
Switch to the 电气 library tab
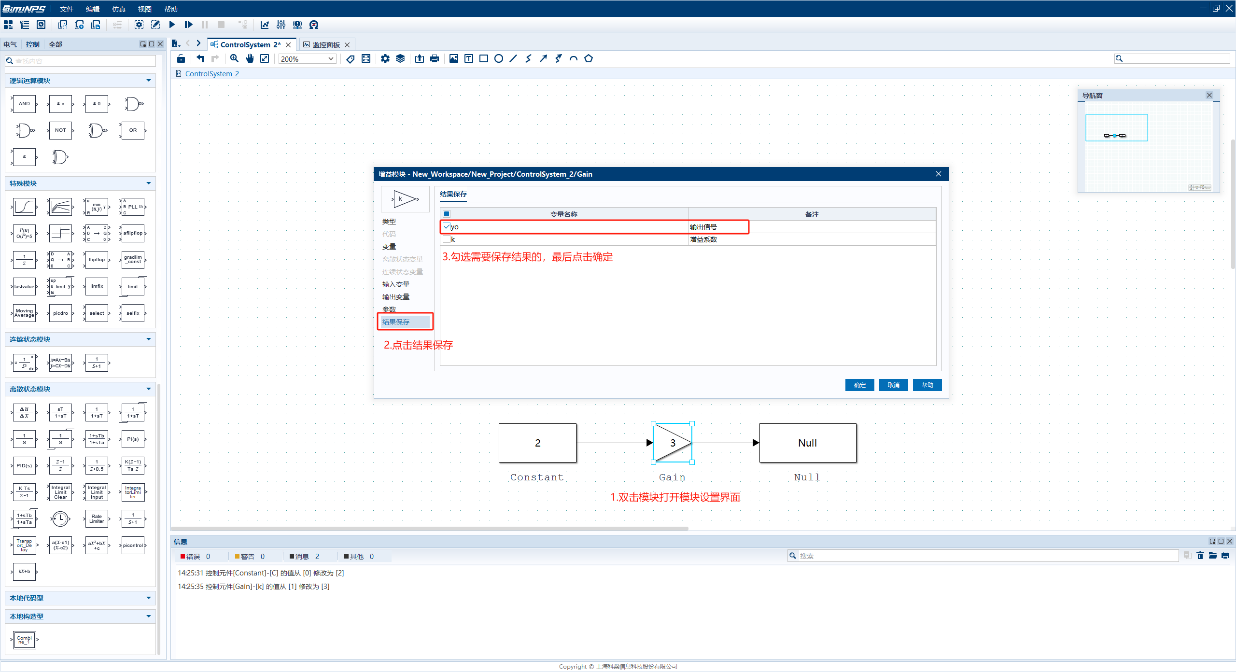point(10,44)
